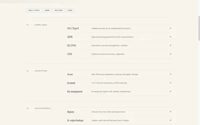
Task: Click the checkmark in the ISO 27001 row
Action: 171,45
